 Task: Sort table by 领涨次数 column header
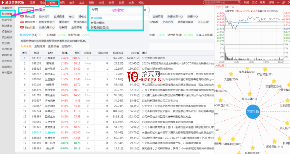[103, 53]
